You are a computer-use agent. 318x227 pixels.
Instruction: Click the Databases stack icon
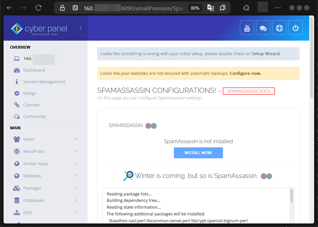[x=17, y=200]
